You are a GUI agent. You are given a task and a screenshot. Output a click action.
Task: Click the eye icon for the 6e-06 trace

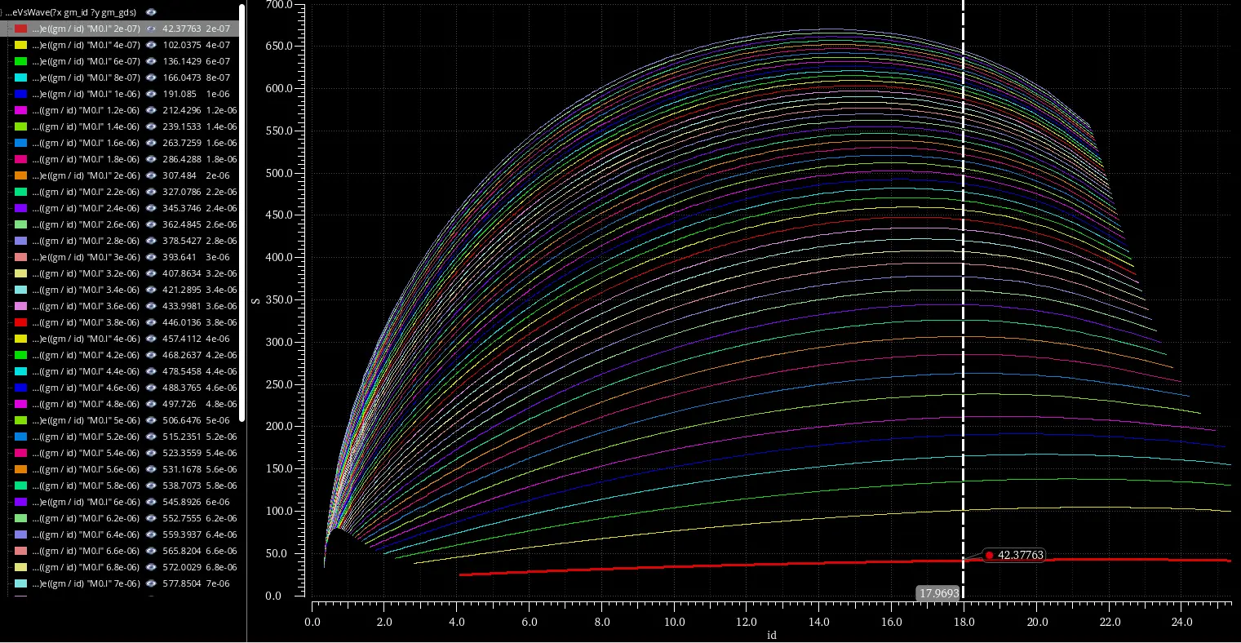tap(151, 502)
